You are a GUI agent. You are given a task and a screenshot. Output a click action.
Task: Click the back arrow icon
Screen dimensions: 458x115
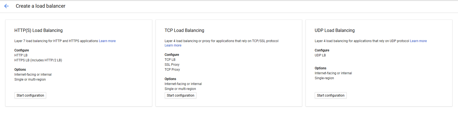[6, 6]
